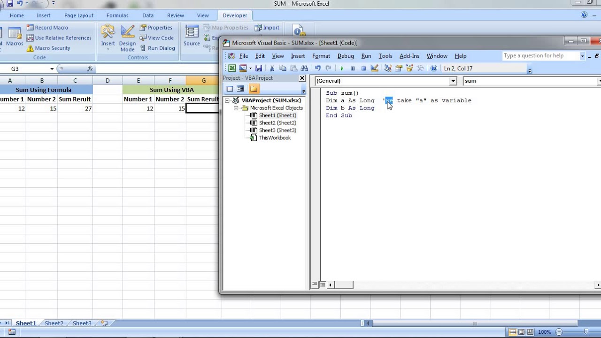The height and width of the screenshot is (338, 601).
Task: Click the Excel zoom slider handle
Action: tap(586, 332)
